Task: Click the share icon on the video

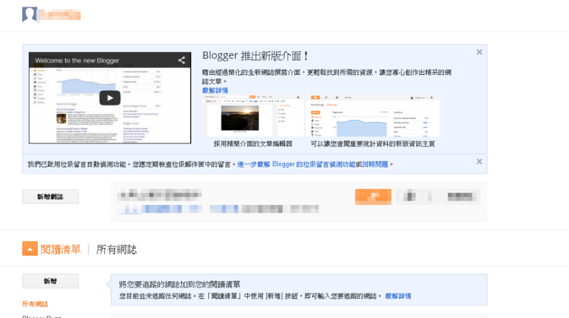Action: [x=182, y=60]
